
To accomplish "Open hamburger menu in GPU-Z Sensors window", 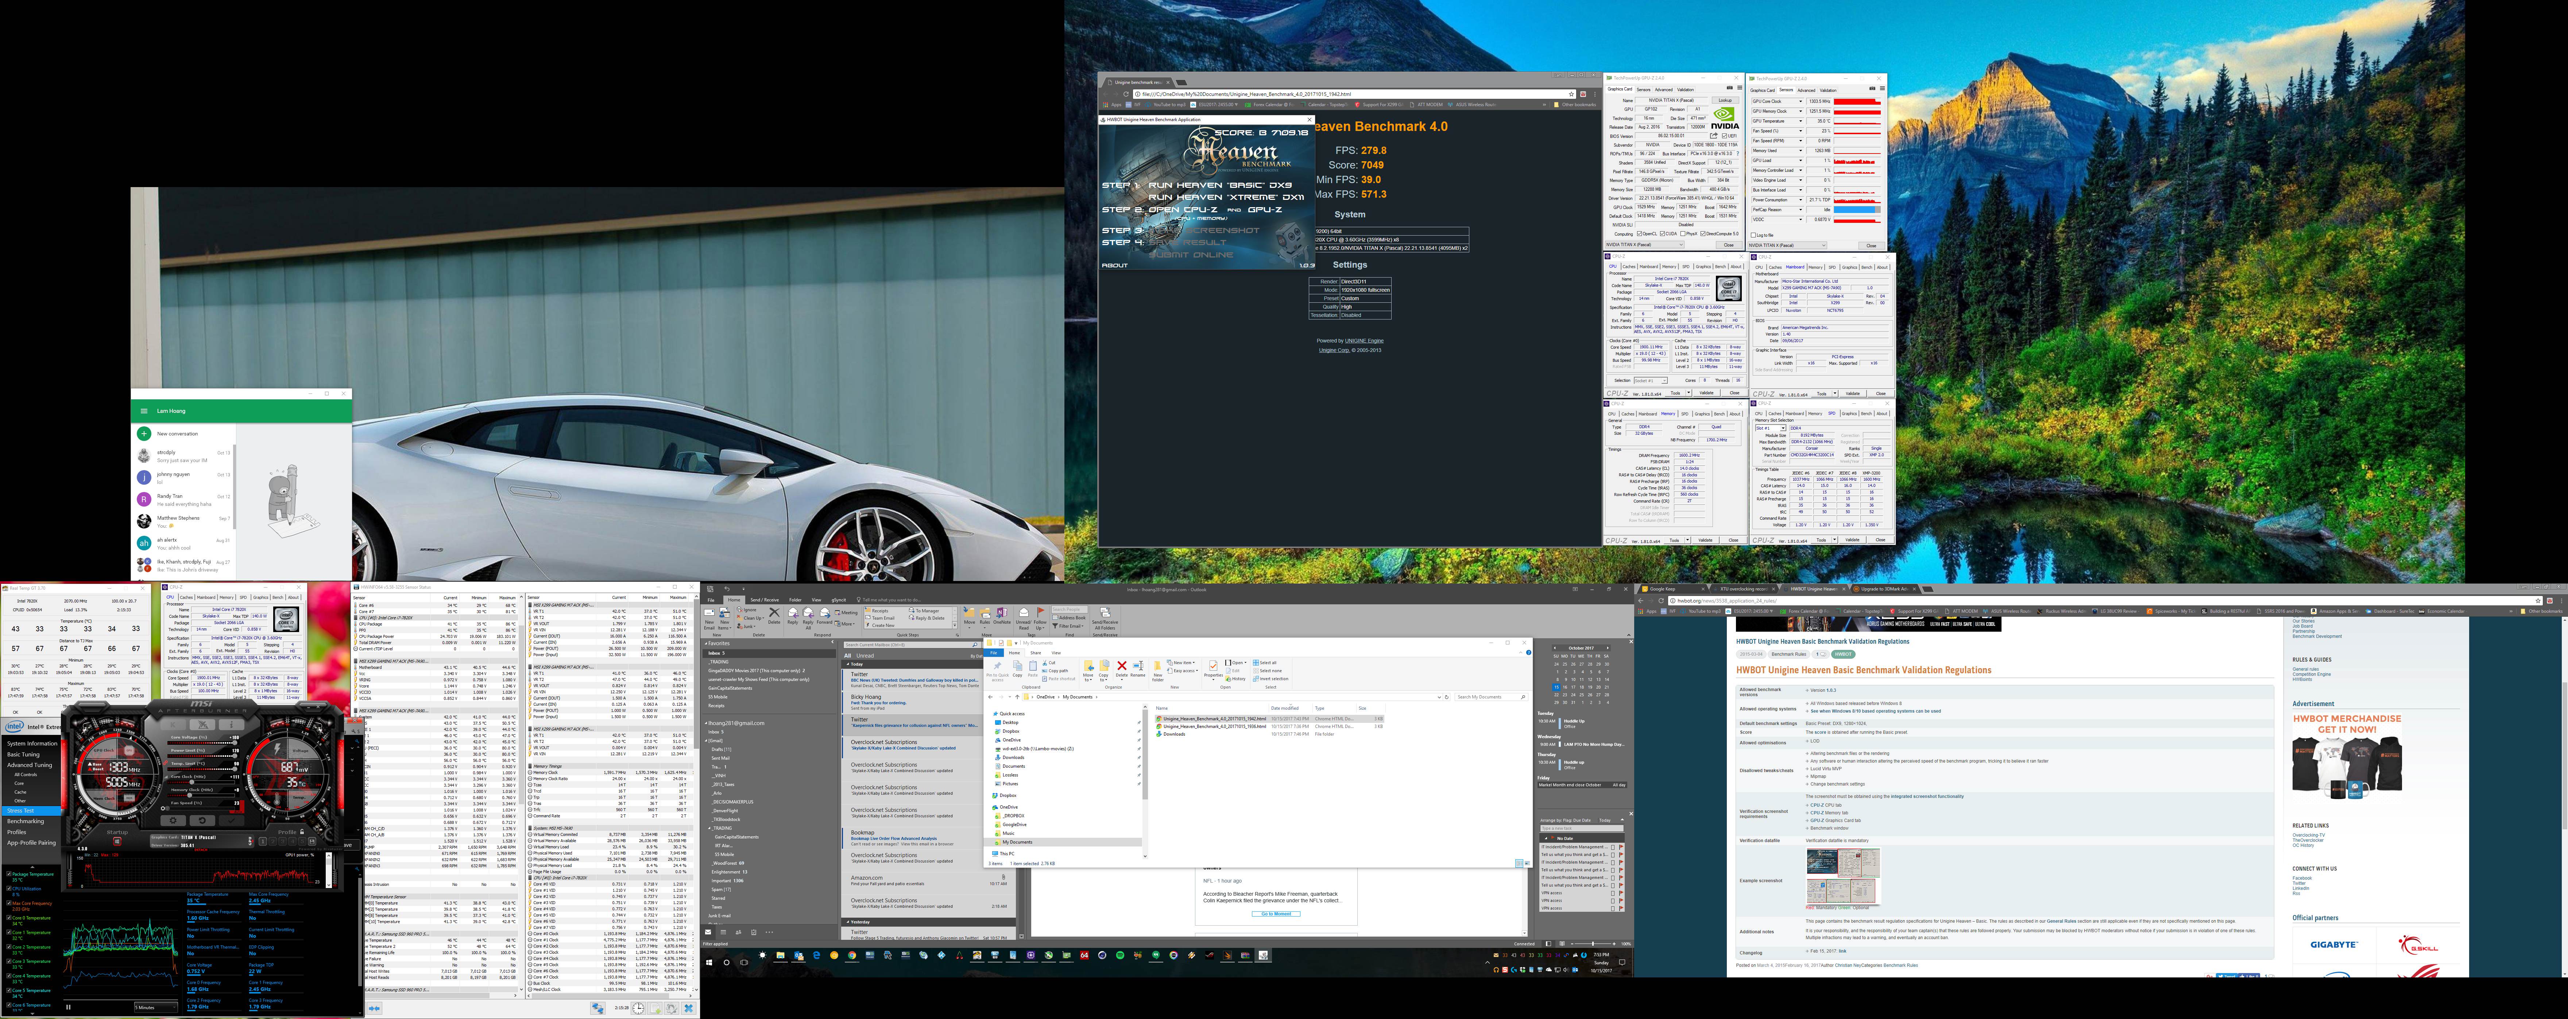I will click(x=1882, y=89).
